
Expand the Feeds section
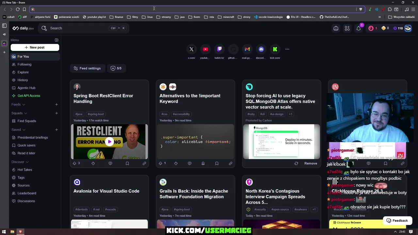click(x=19, y=104)
